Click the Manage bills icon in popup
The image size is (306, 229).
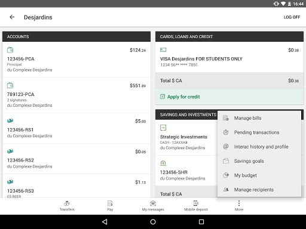226,118
